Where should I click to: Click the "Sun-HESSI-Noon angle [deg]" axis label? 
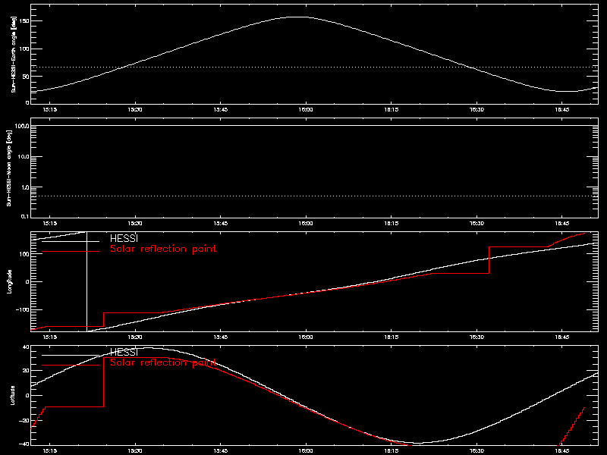(x=9, y=168)
